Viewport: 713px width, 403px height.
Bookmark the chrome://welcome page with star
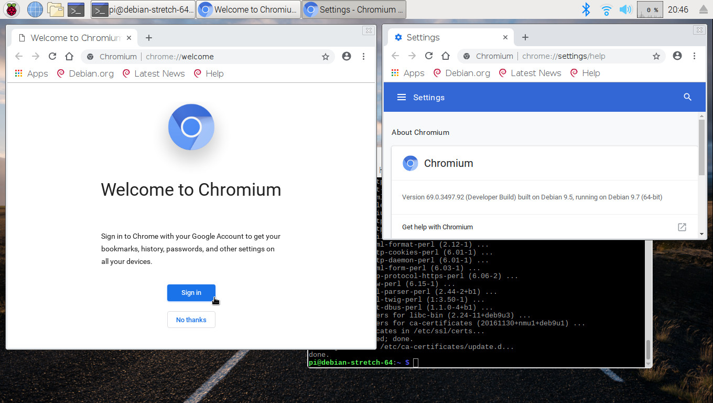click(325, 56)
